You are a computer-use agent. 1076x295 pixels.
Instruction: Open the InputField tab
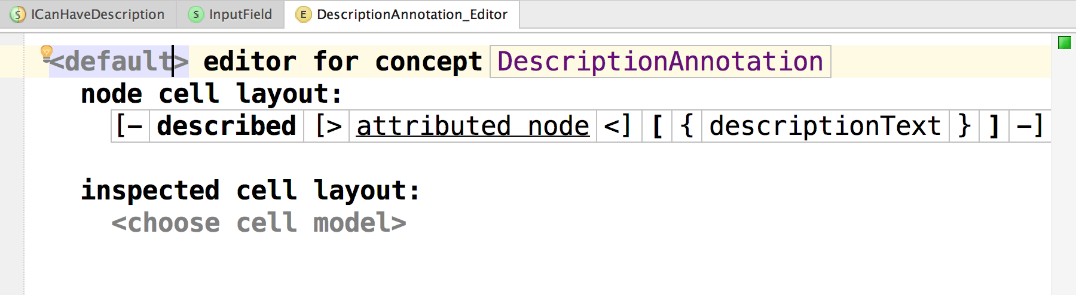pyautogui.click(x=240, y=14)
